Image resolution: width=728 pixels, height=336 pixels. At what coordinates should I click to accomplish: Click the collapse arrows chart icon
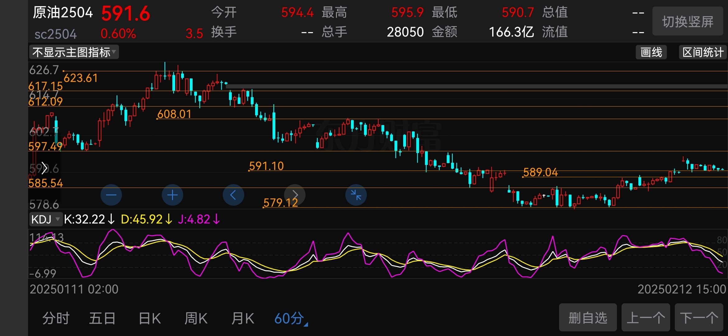[x=356, y=195]
